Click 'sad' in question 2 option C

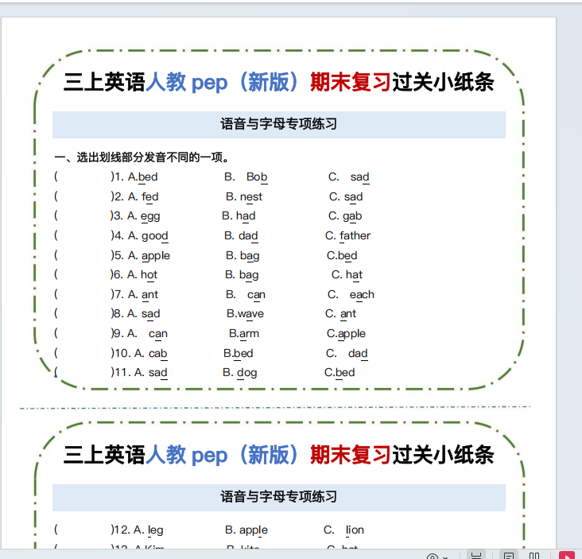[x=353, y=196]
